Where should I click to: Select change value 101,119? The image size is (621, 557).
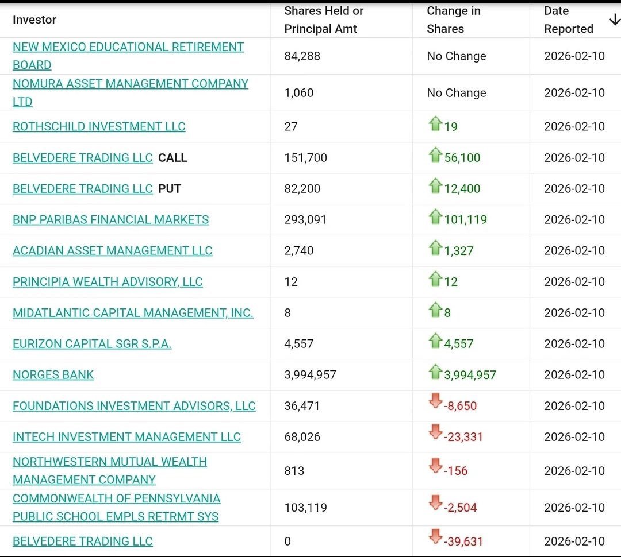(x=465, y=219)
